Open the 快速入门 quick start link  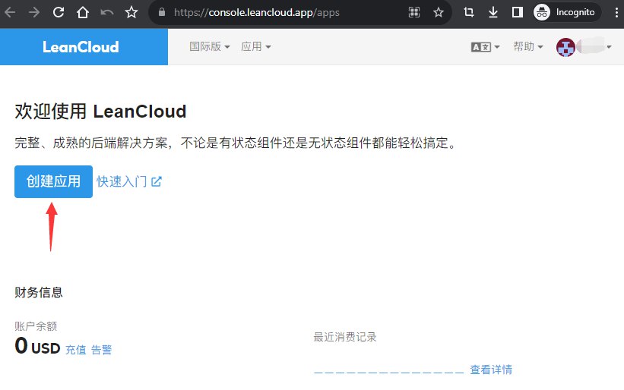click(x=128, y=182)
